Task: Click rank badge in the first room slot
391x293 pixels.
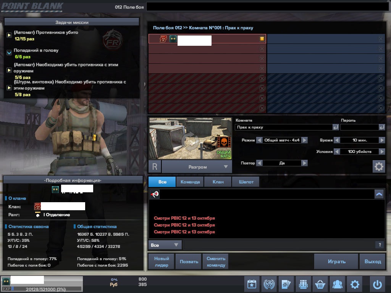Action: (x=173, y=39)
